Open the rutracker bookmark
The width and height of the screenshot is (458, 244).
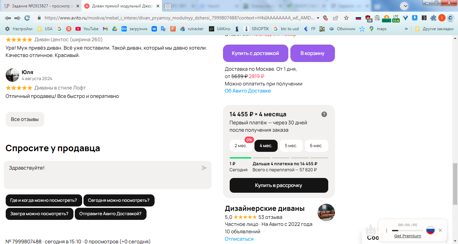[192, 29]
